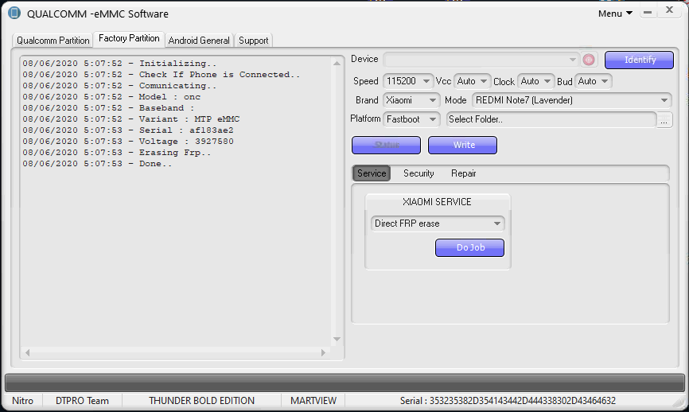This screenshot has height=412, width=689.
Task: Click the log horizontal scroll right arrow
Action: tap(323, 352)
